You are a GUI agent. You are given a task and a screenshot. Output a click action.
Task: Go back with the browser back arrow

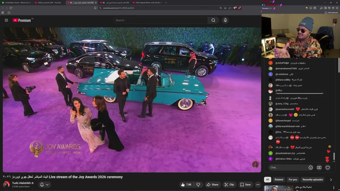tap(3, 8)
